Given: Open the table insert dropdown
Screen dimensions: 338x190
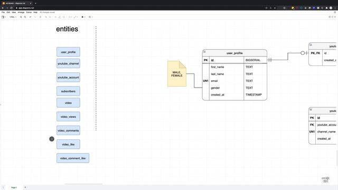Looking at the screenshot, I should [x=90, y=17].
